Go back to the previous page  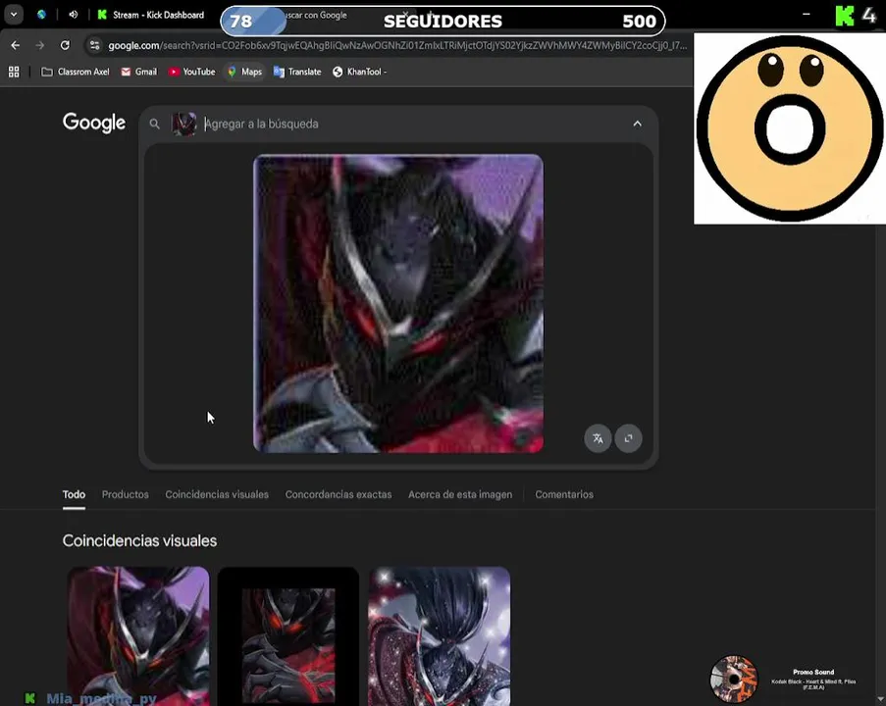tap(16, 45)
